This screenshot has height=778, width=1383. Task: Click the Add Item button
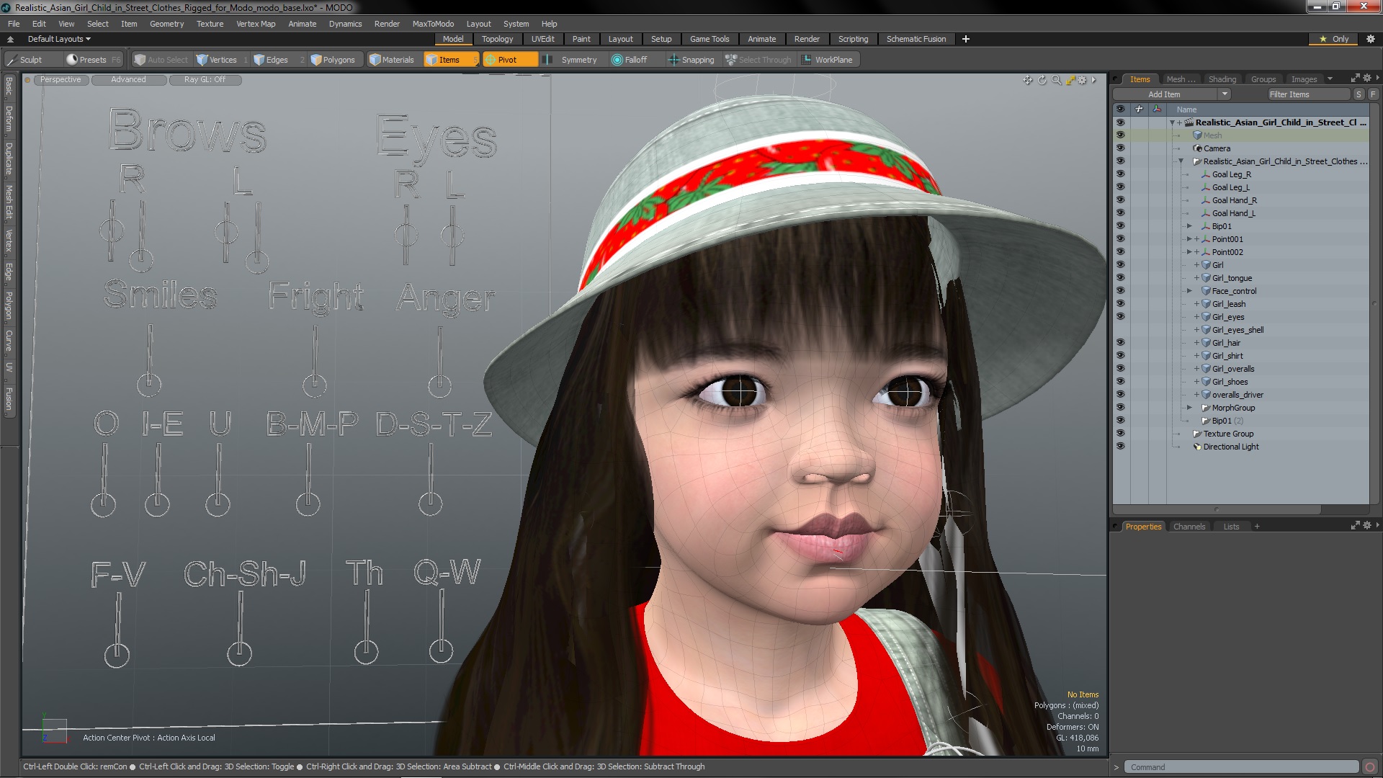pyautogui.click(x=1165, y=94)
